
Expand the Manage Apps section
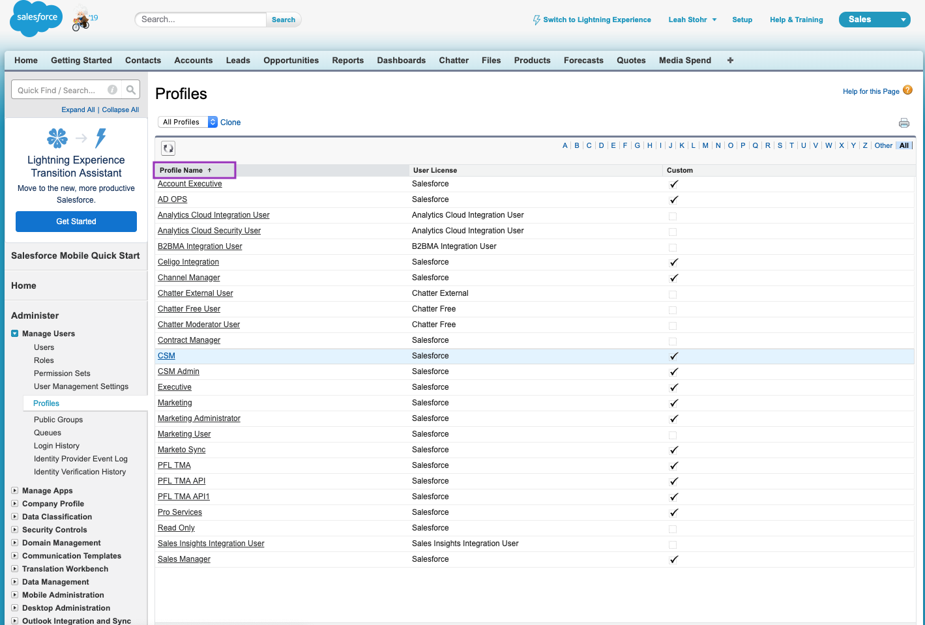pyautogui.click(x=15, y=491)
